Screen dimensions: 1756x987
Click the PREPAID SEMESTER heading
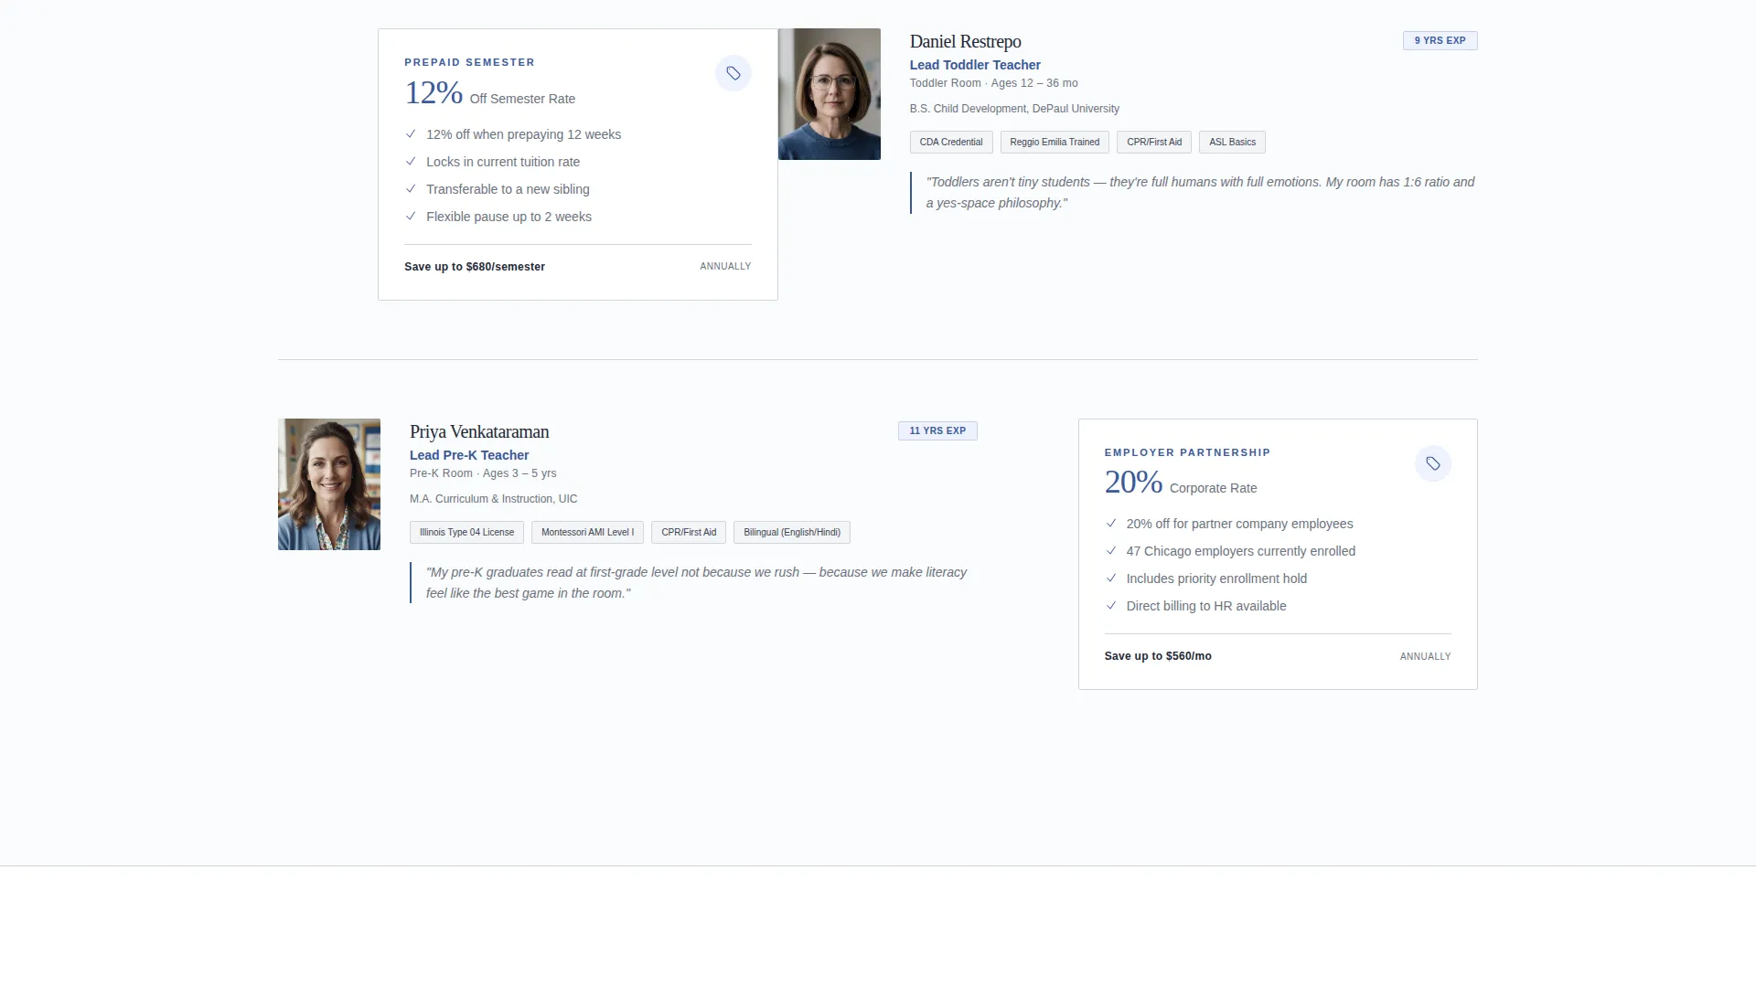469,62
